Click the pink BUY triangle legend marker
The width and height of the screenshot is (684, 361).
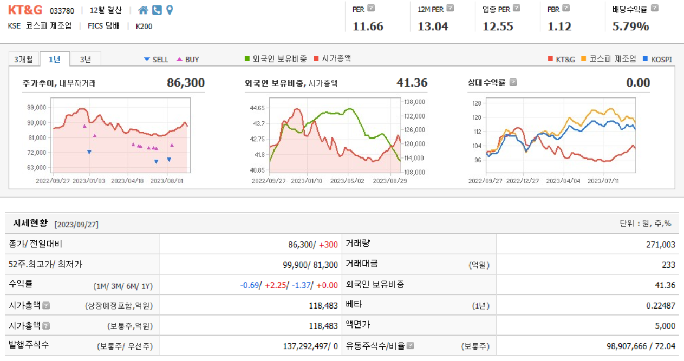(x=179, y=60)
